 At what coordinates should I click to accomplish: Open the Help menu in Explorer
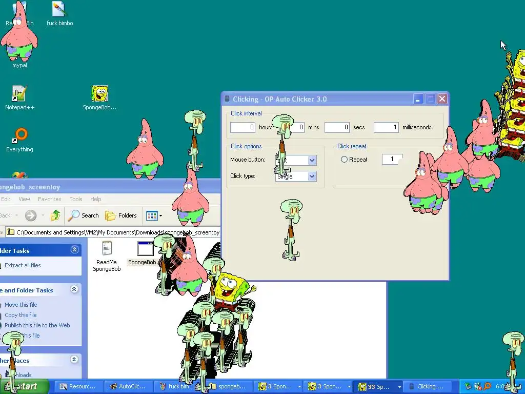[95, 199]
